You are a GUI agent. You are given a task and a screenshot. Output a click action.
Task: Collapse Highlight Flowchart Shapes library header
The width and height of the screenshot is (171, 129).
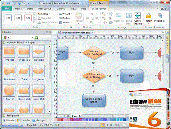[x=27, y=42]
